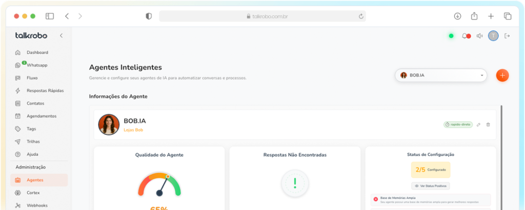Open the BOB.IA agent selector dropdown
The image size is (525, 210).
pos(441,75)
